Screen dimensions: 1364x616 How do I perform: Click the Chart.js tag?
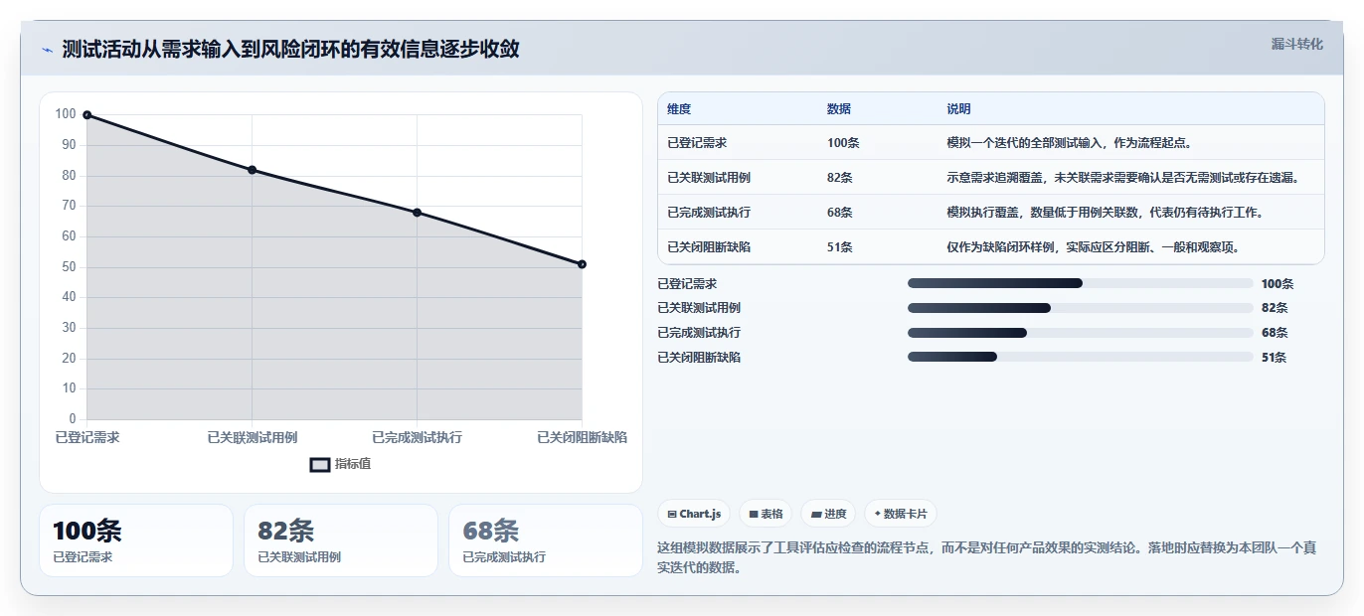[x=694, y=514]
